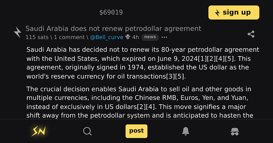Open the share icon for this post

(x=251, y=34)
